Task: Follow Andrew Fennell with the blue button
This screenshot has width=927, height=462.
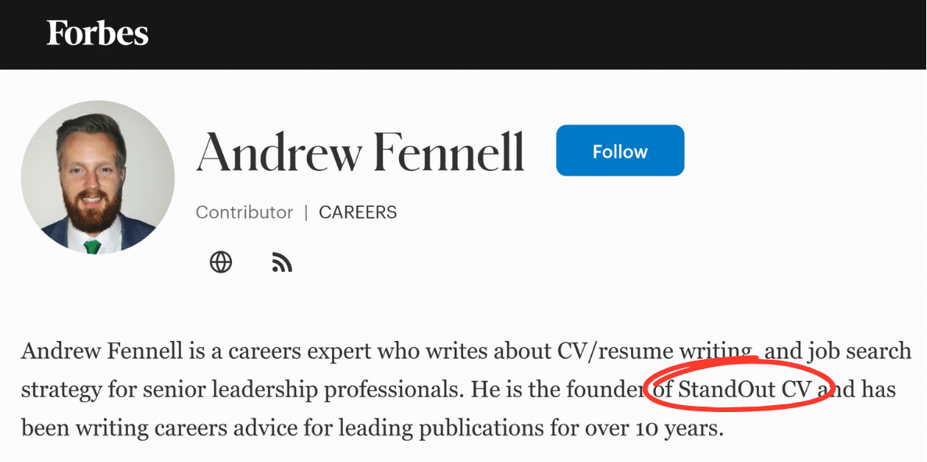Action: [620, 151]
